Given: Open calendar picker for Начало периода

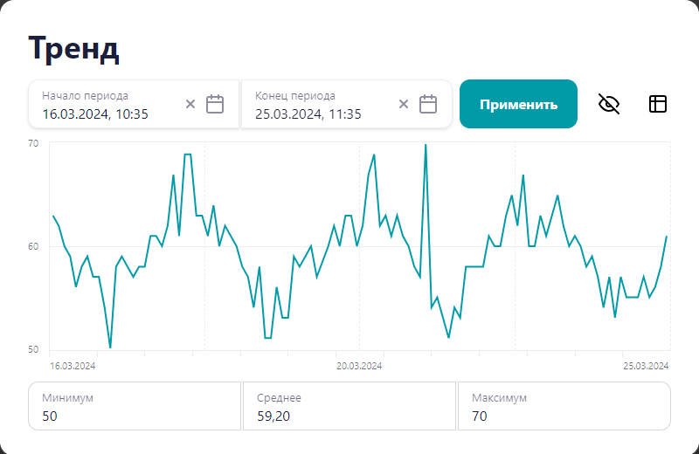Looking at the screenshot, I should [215, 104].
